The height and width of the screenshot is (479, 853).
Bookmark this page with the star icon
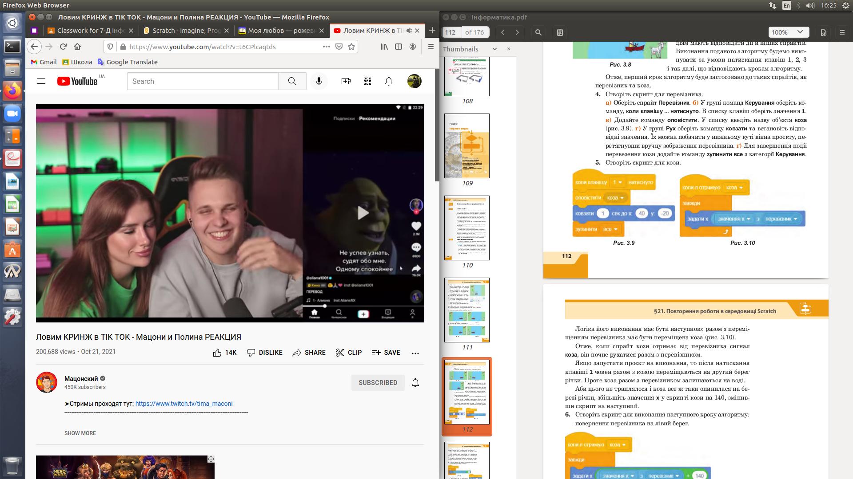351,47
